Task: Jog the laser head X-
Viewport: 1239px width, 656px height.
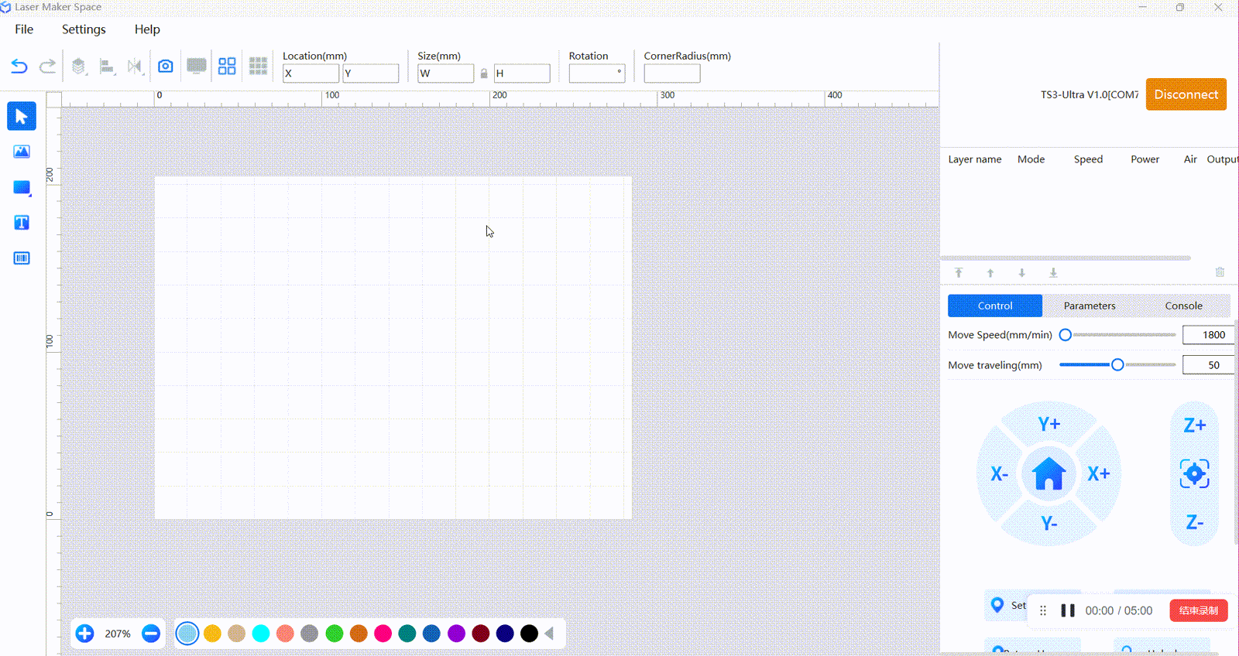Action: coord(999,473)
